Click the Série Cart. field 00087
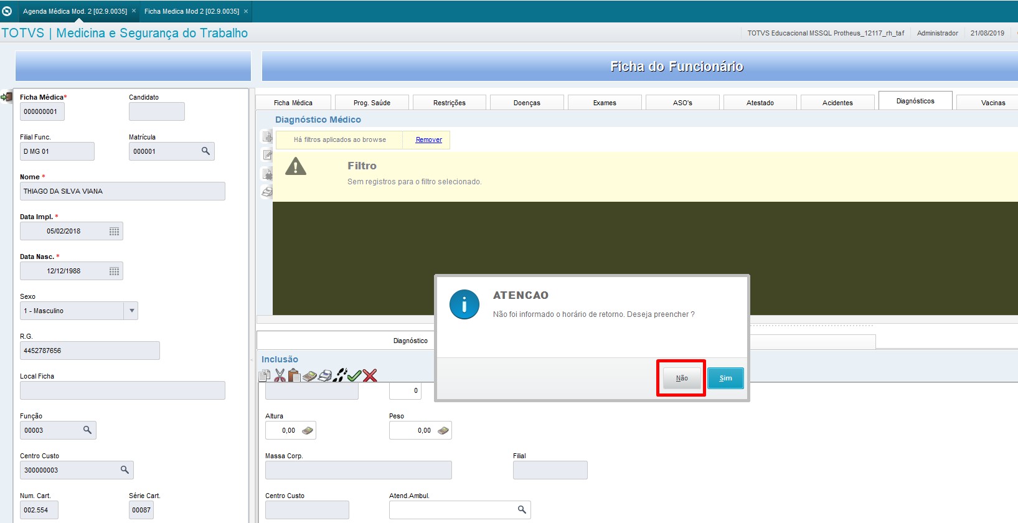The image size is (1018, 523). click(x=142, y=510)
